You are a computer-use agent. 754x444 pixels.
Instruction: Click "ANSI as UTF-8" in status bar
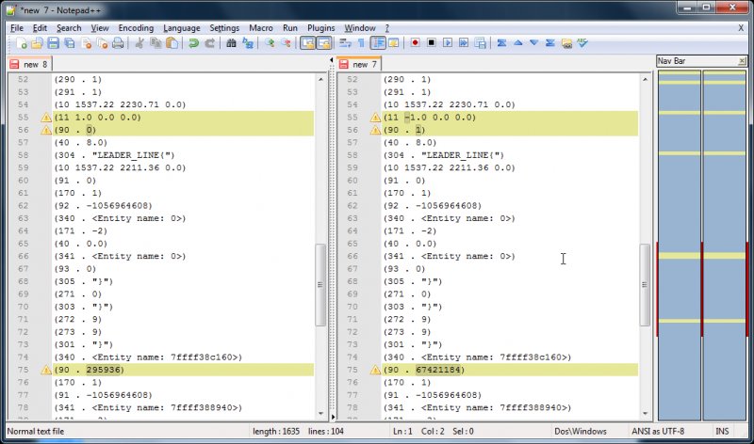(x=658, y=431)
